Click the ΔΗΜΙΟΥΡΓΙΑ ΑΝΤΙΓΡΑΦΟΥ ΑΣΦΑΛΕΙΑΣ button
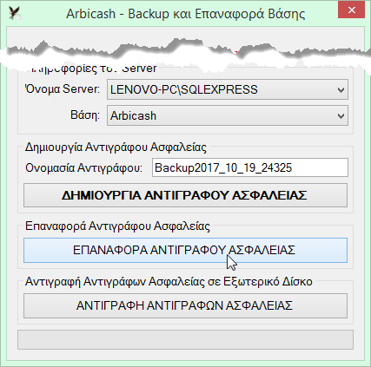371x367 pixels. [185, 195]
